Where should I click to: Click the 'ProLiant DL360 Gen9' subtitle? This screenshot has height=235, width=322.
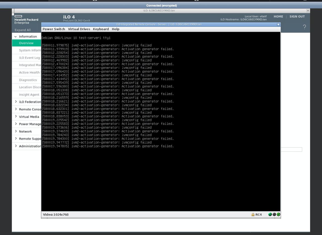pyautogui.click(x=76, y=21)
